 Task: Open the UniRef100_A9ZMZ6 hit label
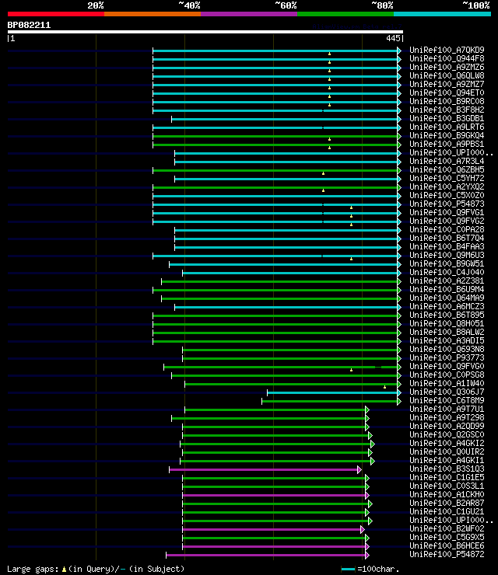447,67
